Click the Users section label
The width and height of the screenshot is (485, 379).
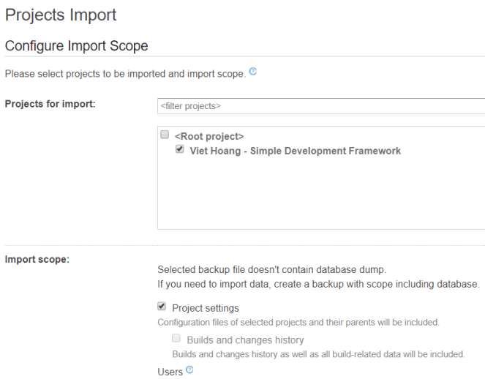click(x=170, y=372)
